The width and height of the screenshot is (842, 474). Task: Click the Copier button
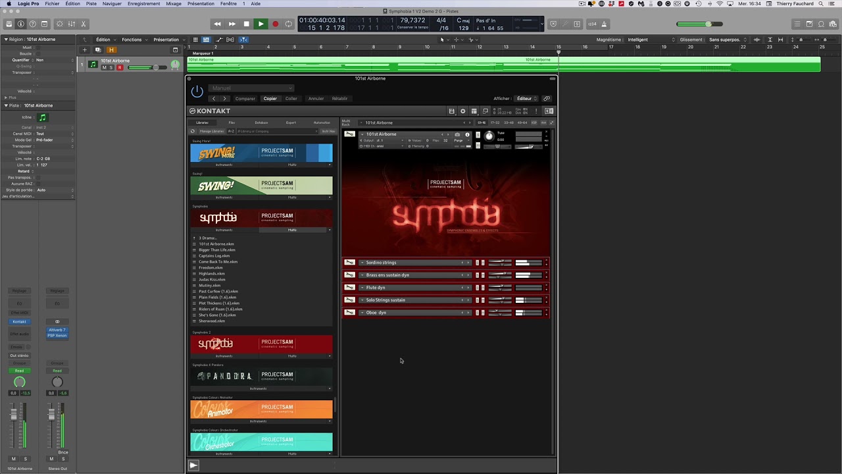(x=270, y=99)
